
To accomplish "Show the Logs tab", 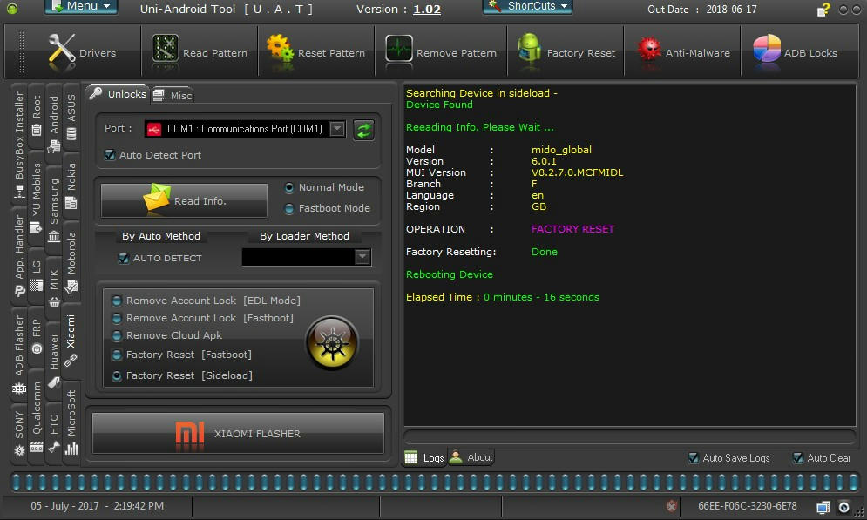I will 424,457.
